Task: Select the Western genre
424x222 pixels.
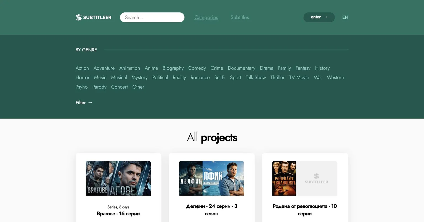Action: 335,77
